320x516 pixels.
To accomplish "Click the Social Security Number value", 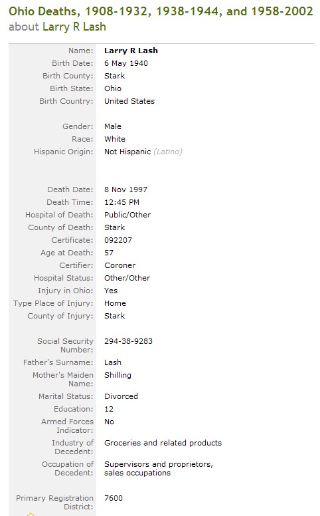I will (128, 341).
